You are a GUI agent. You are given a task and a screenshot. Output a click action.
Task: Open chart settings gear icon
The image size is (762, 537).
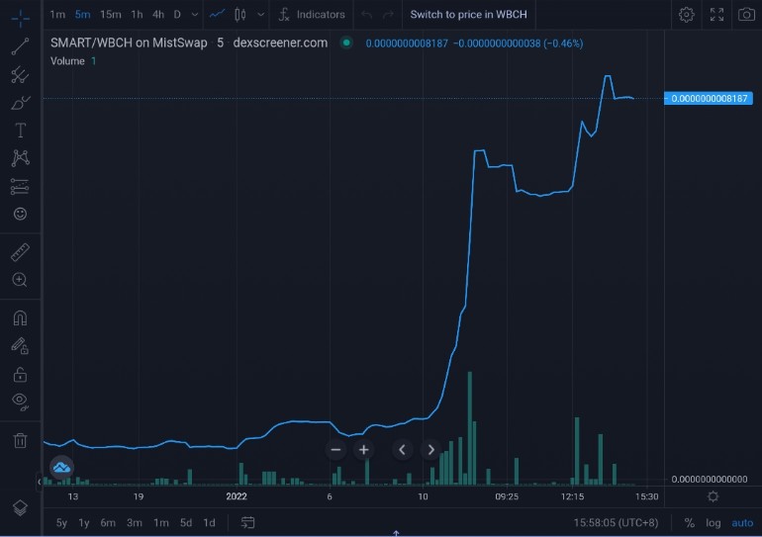[686, 15]
